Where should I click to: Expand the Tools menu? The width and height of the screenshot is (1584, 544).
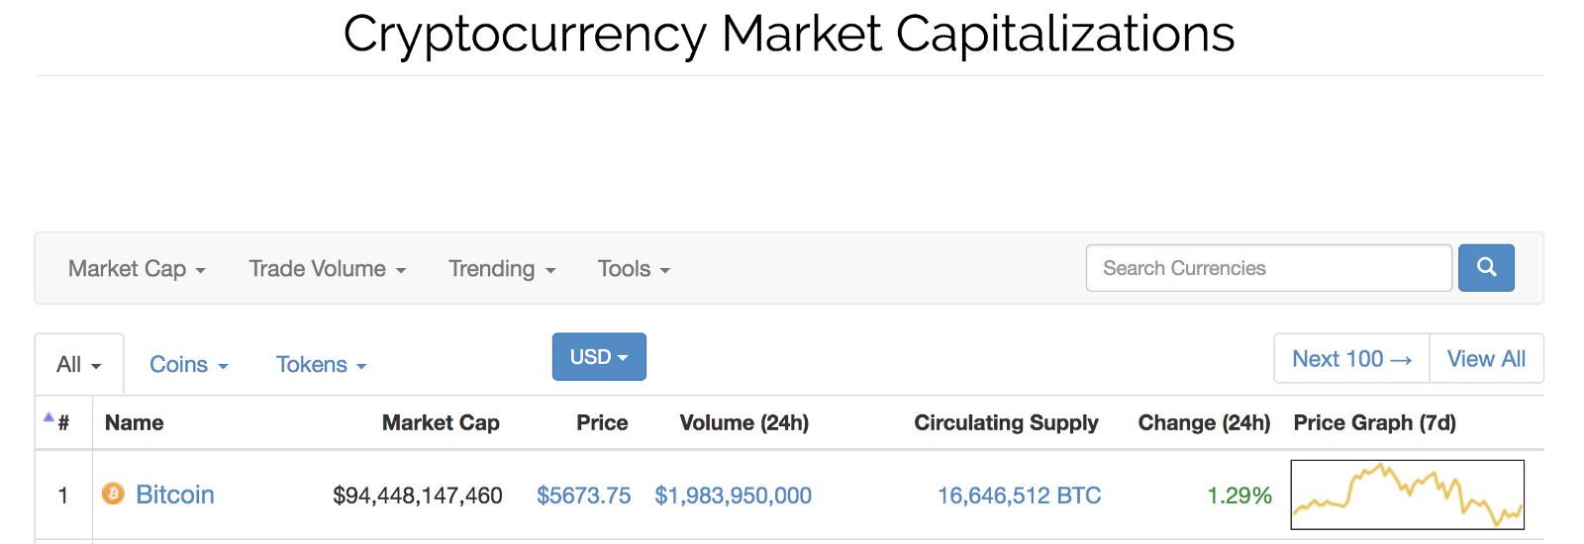point(634,269)
